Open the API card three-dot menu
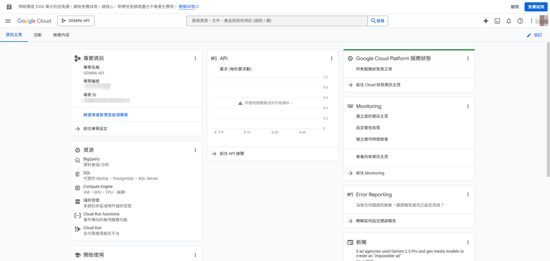The height and width of the screenshot is (261, 550). (332, 59)
